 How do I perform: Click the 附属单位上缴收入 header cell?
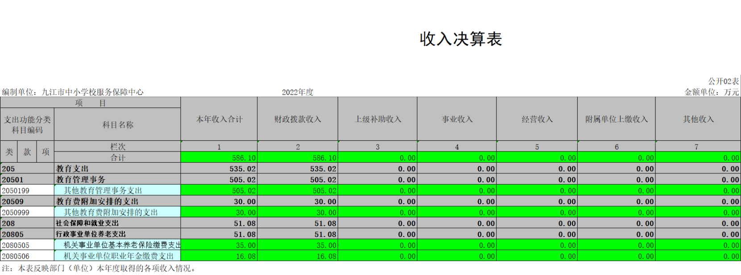pos(616,119)
